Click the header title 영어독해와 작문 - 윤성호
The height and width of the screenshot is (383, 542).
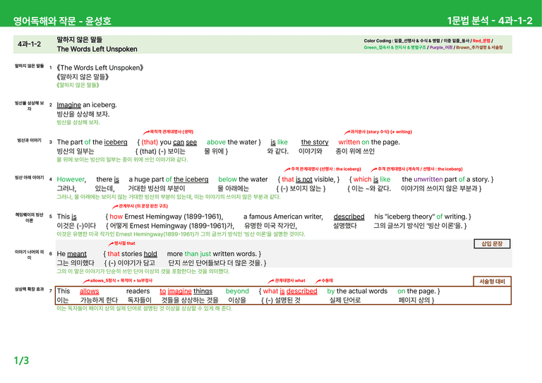(x=62, y=20)
